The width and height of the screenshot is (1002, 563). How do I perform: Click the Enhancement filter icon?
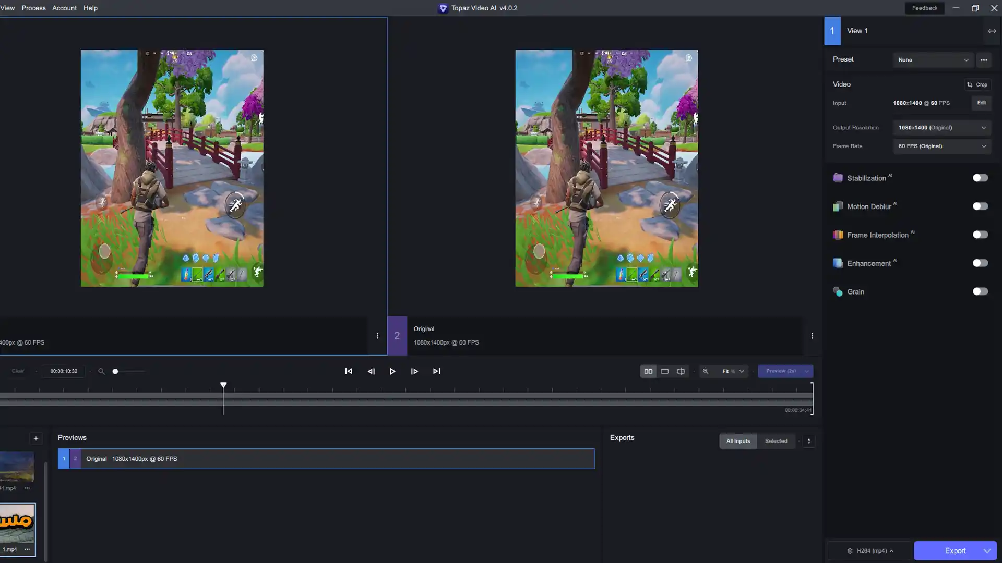click(838, 263)
